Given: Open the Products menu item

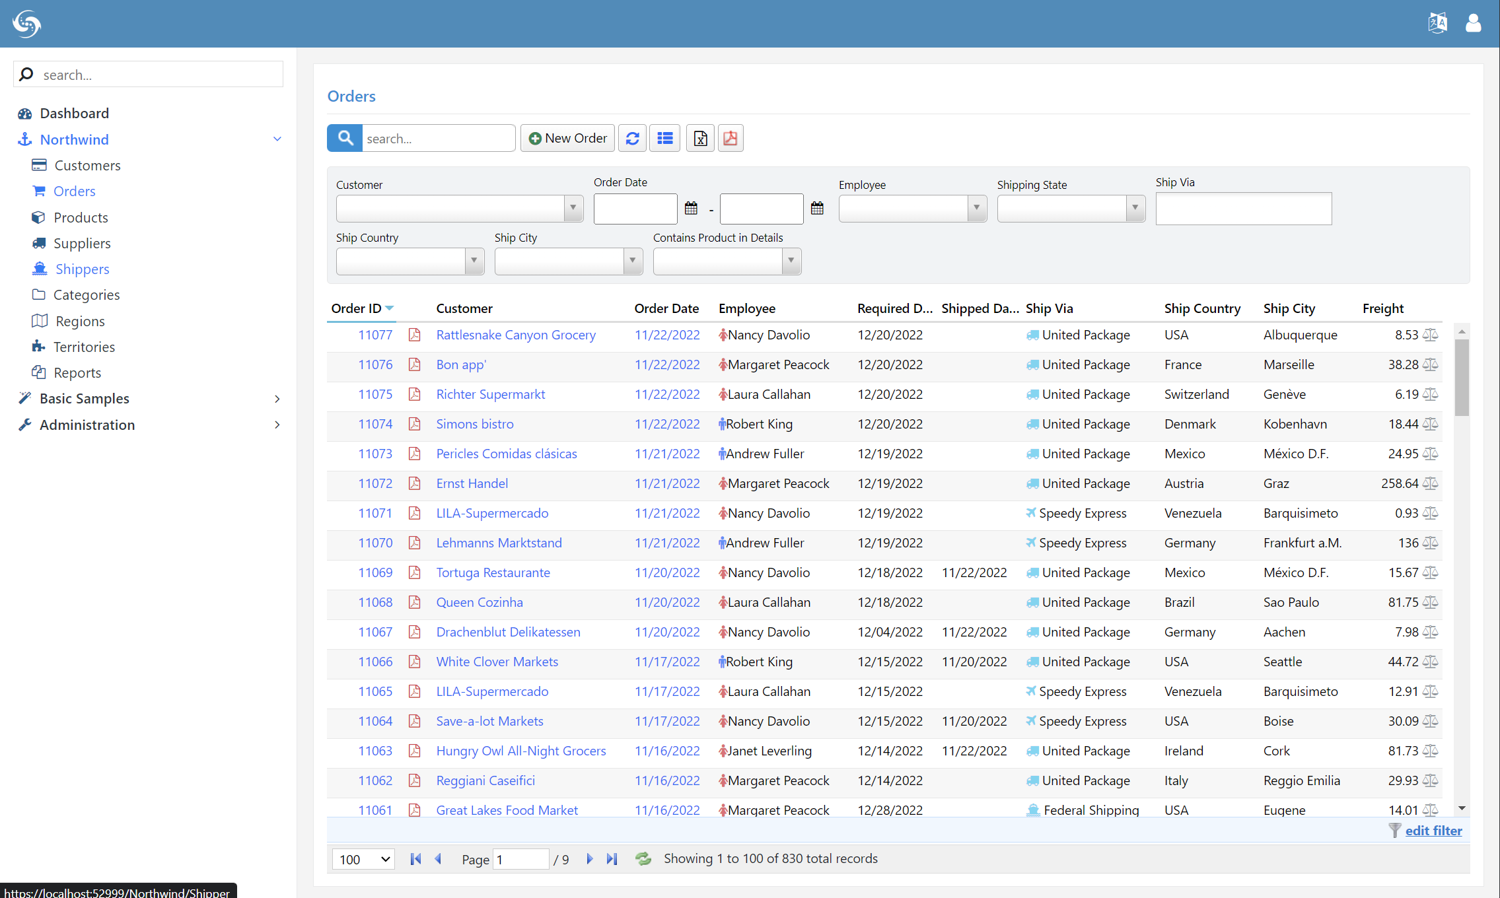Looking at the screenshot, I should [81, 217].
